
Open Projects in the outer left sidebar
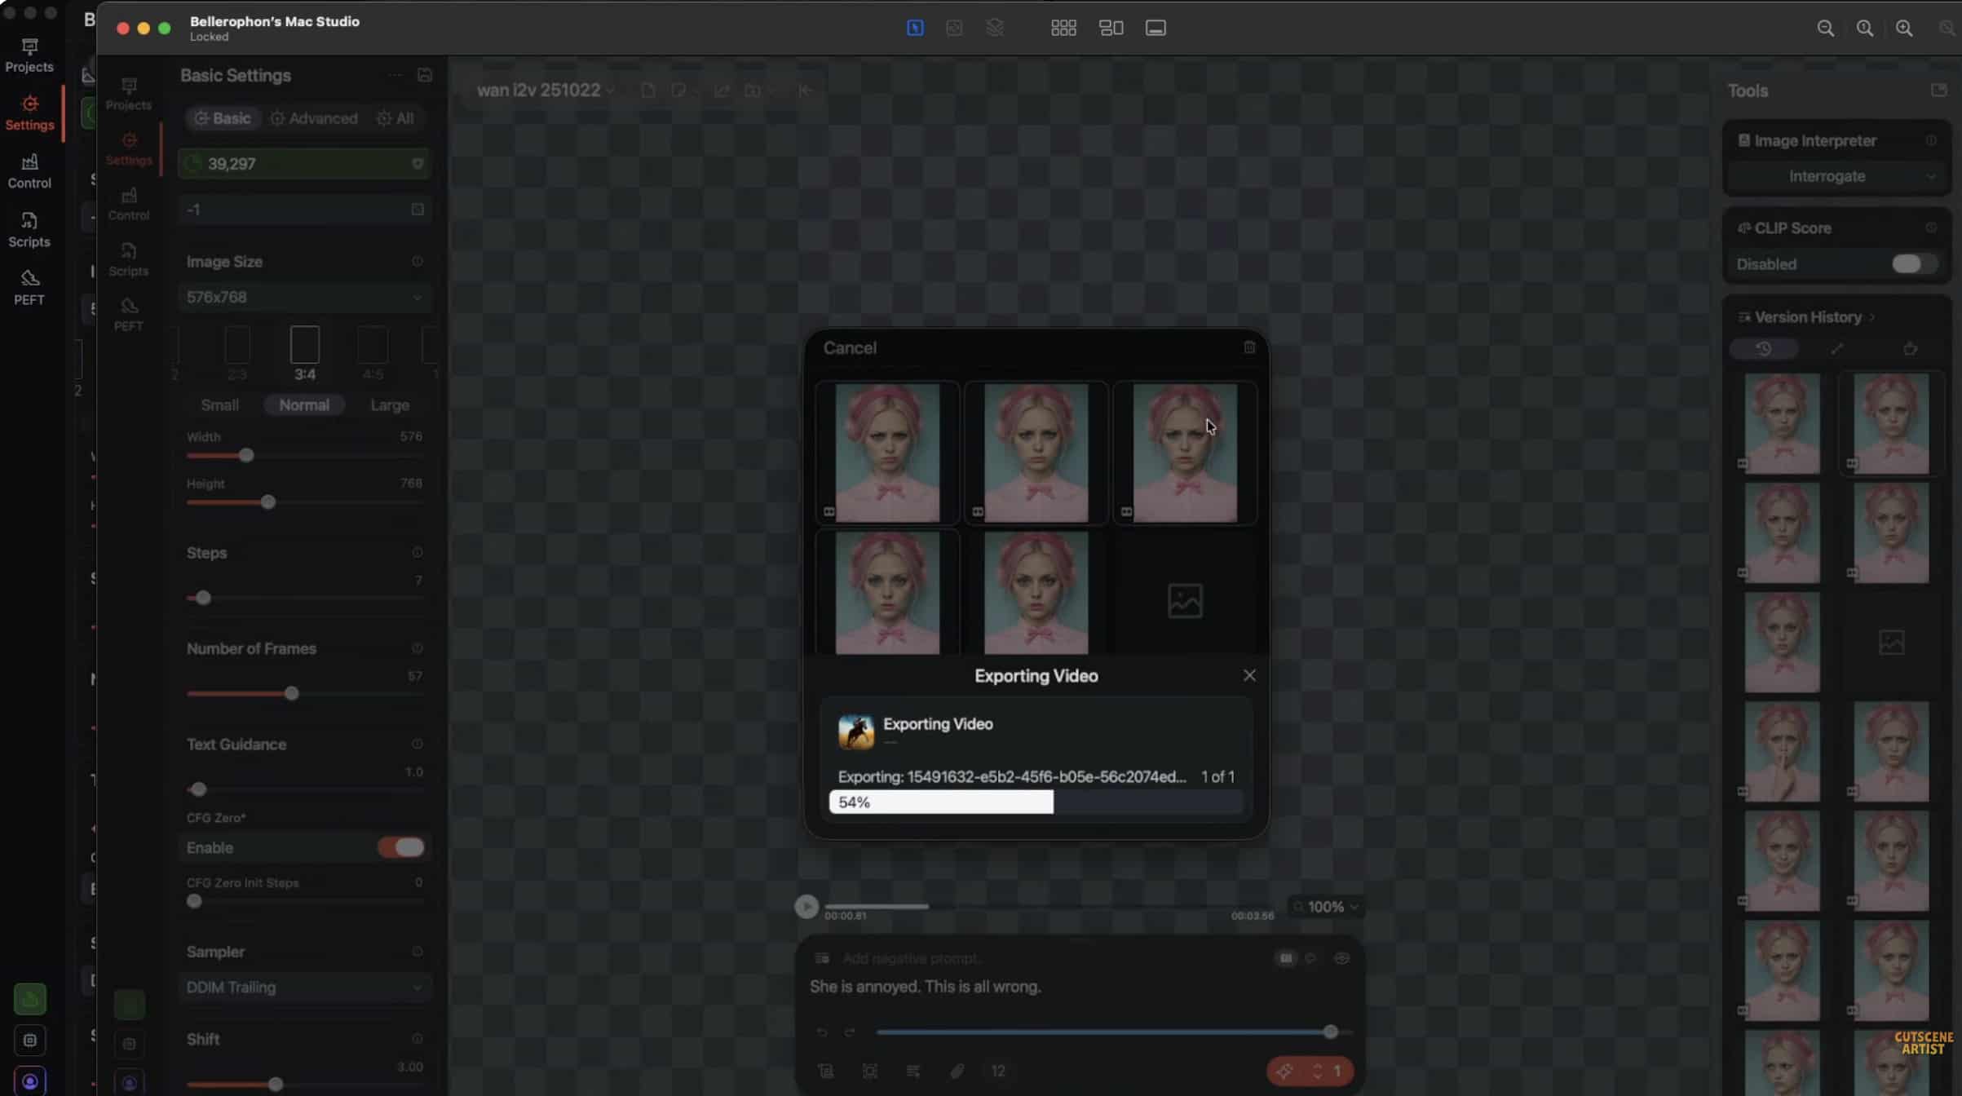coord(29,55)
